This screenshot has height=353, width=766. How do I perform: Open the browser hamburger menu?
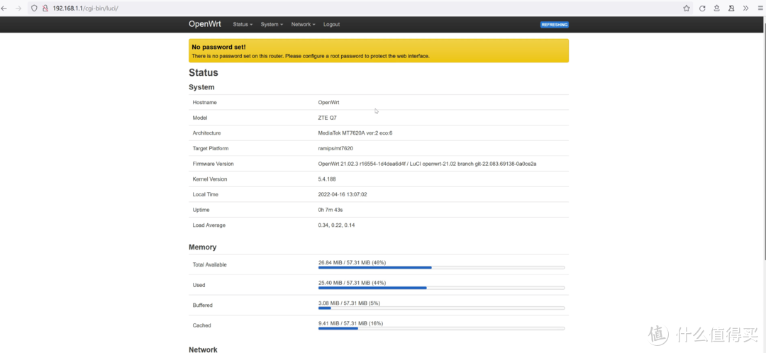(760, 8)
